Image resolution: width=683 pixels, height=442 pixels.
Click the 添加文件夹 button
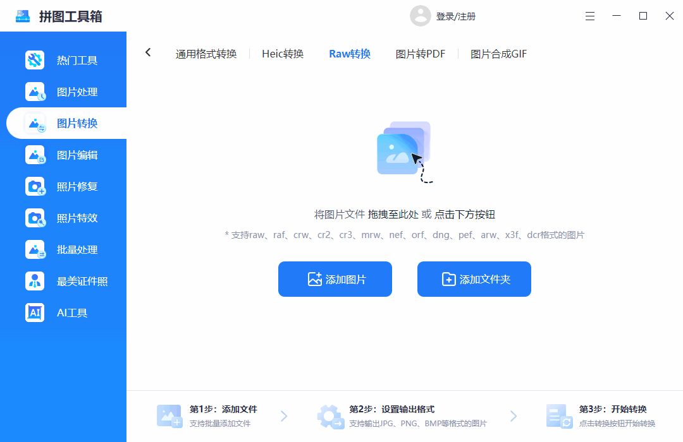pyautogui.click(x=474, y=279)
